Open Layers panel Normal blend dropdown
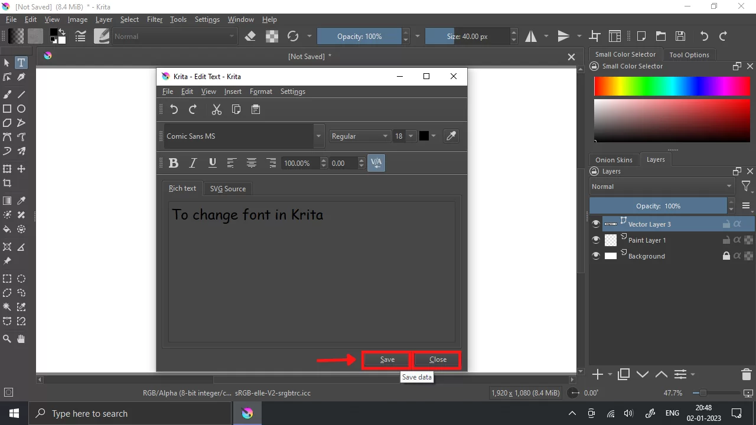This screenshot has width=756, height=425. pos(663,187)
